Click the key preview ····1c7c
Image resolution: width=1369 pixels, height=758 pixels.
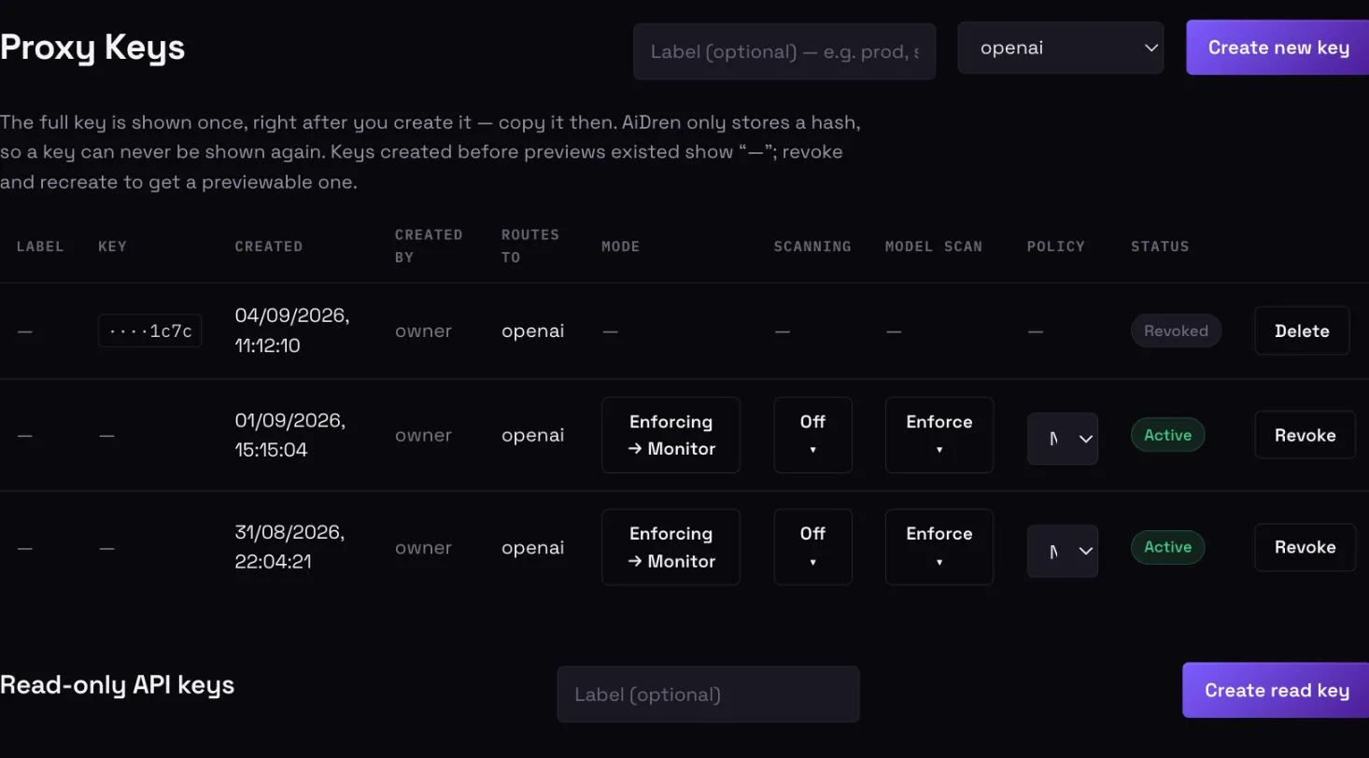click(x=149, y=331)
